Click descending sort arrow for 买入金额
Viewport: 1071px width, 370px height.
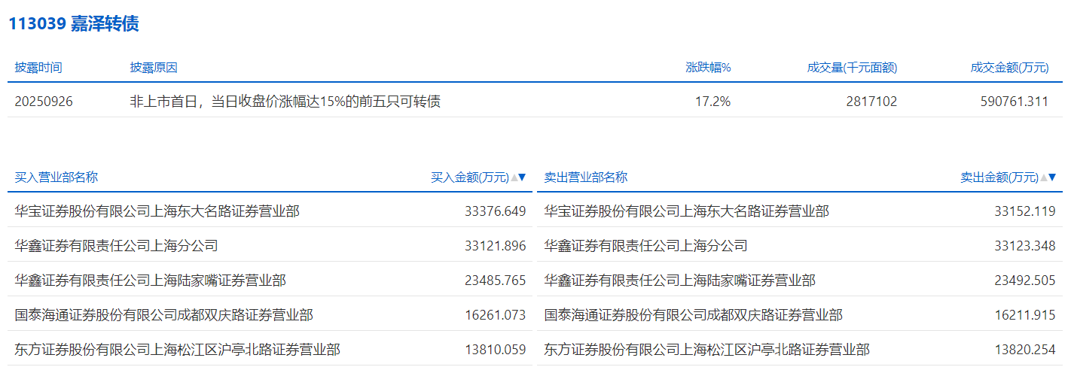[523, 178]
